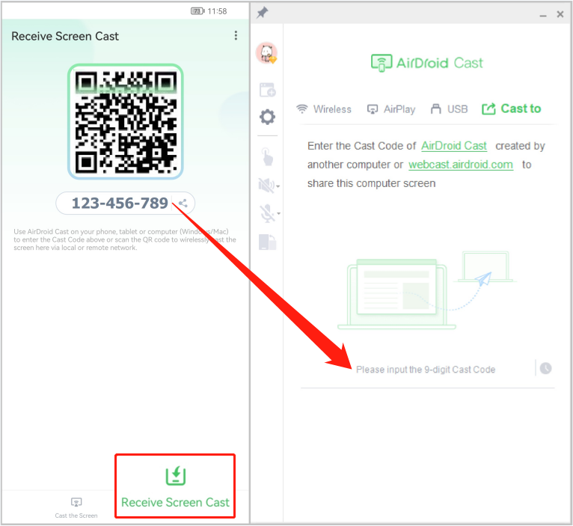
Task: Open the cast code history clock icon
Action: (x=546, y=368)
